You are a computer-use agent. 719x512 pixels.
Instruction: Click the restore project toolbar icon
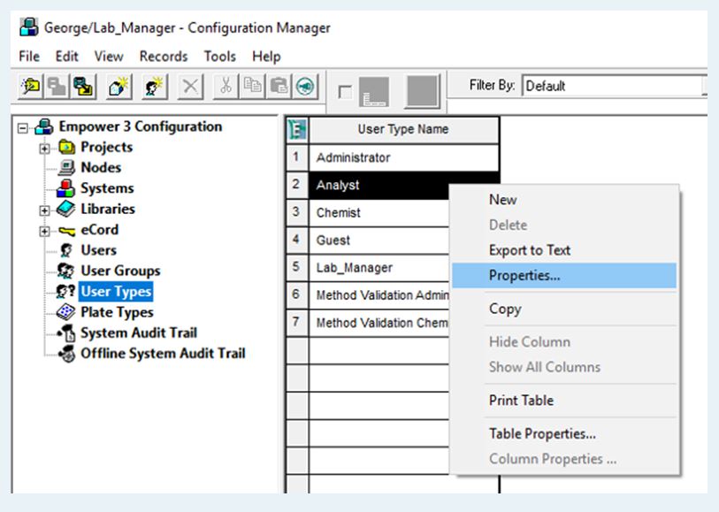(83, 86)
